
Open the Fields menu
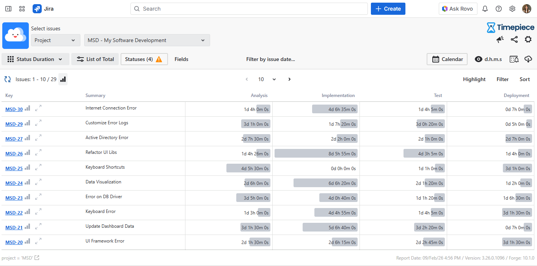point(181,59)
